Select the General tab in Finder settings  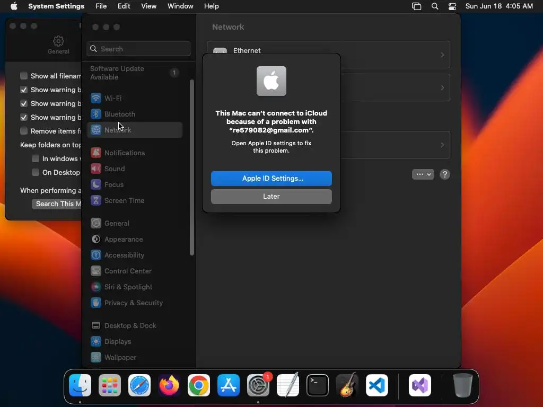point(58,45)
